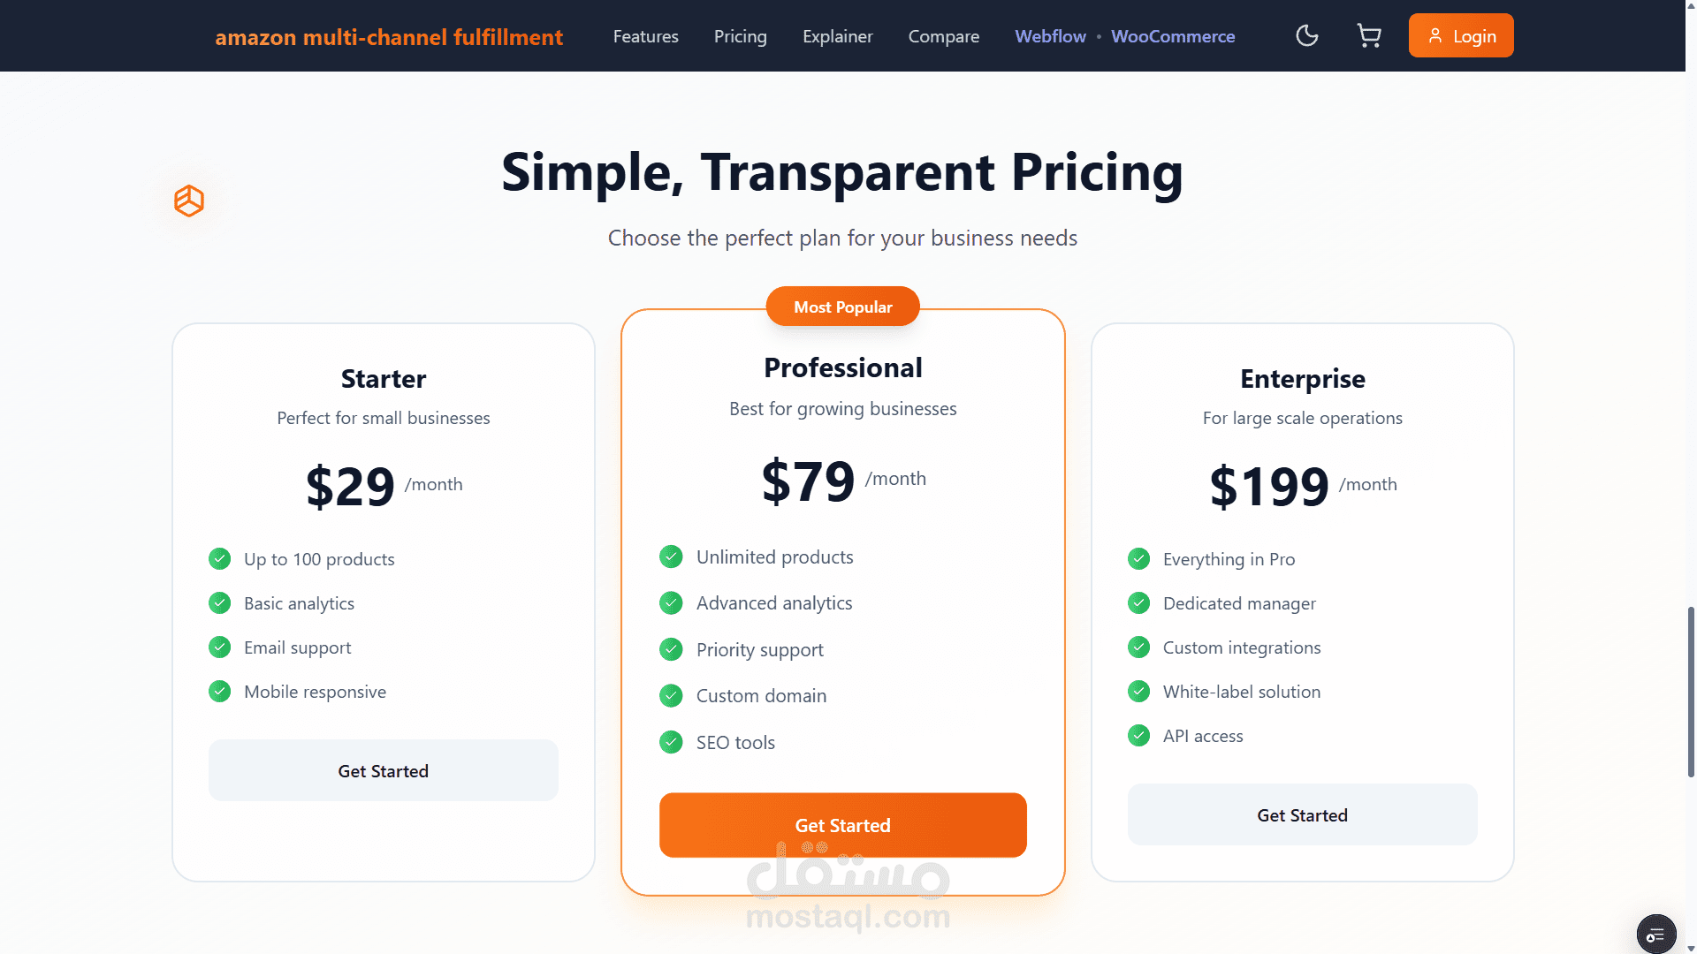Choose the Professional plan Get Started button

click(842, 825)
